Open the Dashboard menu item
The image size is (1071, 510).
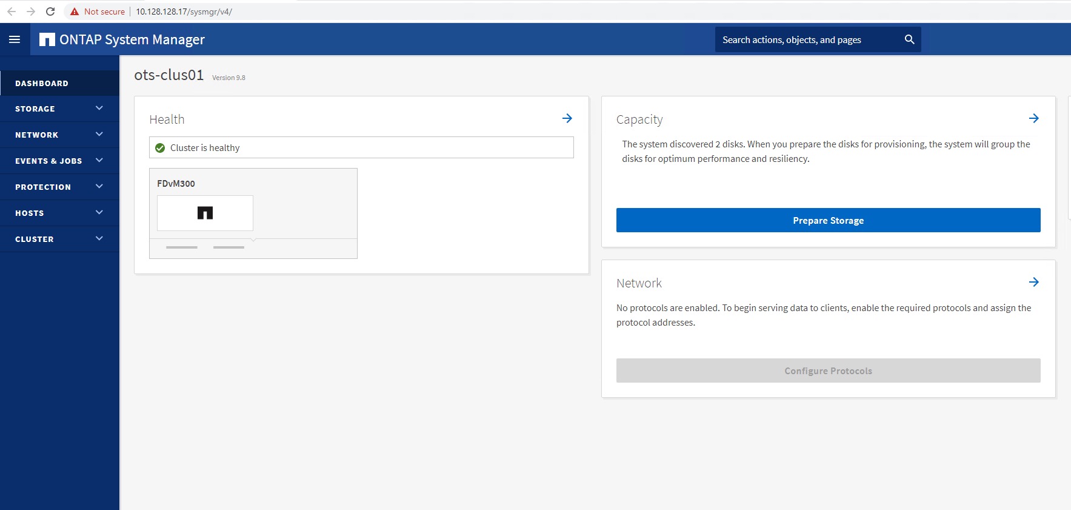(x=42, y=83)
